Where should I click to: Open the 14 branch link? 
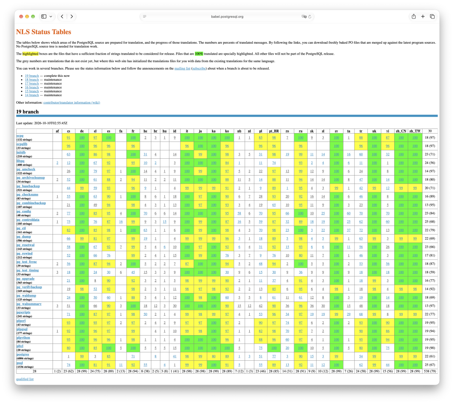click(32, 95)
